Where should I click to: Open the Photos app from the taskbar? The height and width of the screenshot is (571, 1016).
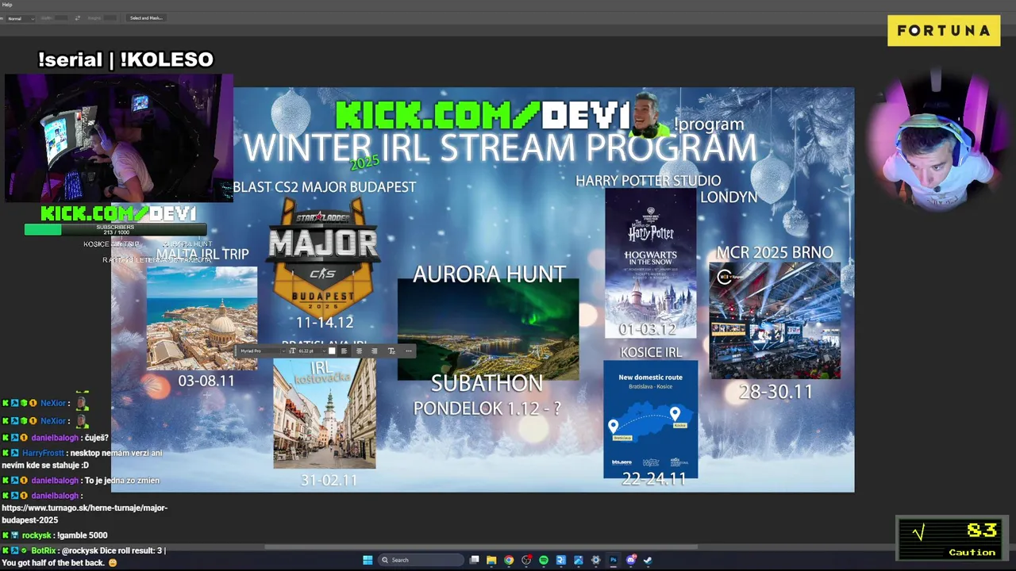click(579, 560)
